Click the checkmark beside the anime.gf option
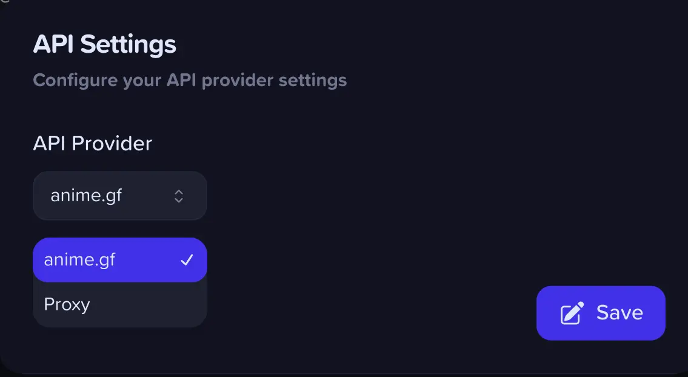The width and height of the screenshot is (688, 377). [187, 260]
